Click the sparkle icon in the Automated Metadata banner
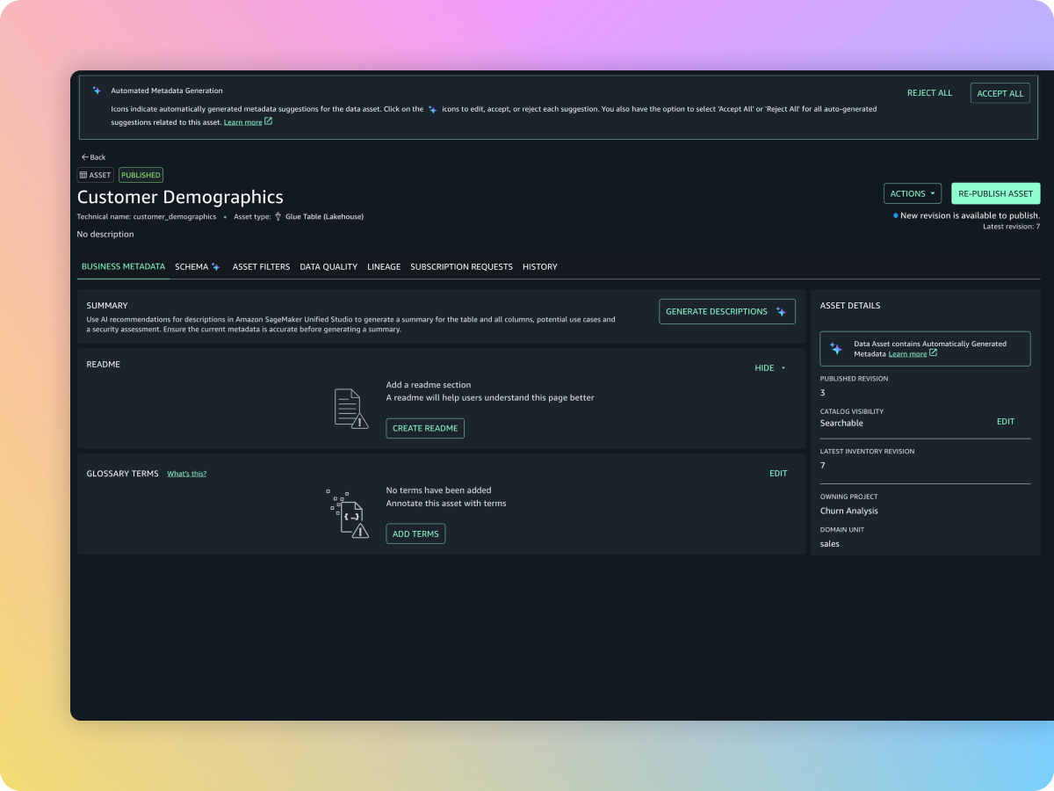Viewport: 1054px width, 791px height. coord(97,91)
